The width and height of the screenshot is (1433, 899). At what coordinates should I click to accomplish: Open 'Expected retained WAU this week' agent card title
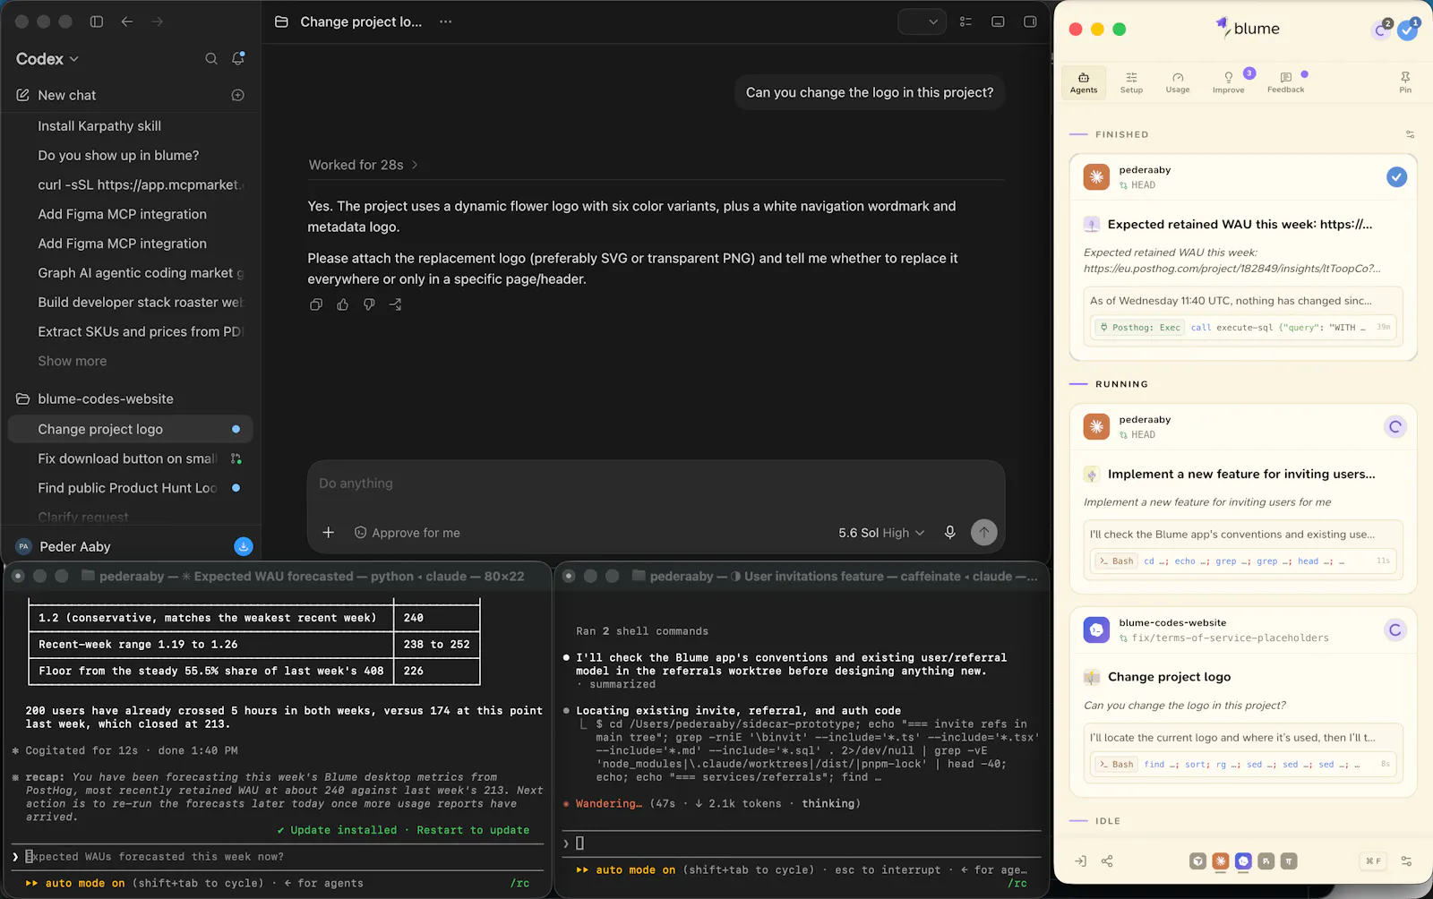click(x=1240, y=225)
